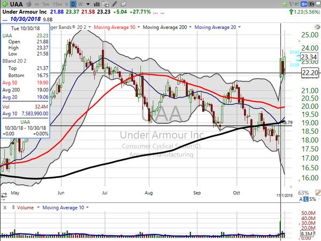The image size is (321, 241).
Task: Toggle the L logarithmic scale button
Action: coord(306,199)
